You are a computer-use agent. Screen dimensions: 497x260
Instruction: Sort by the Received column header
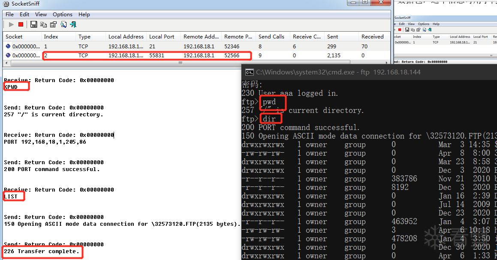click(374, 37)
